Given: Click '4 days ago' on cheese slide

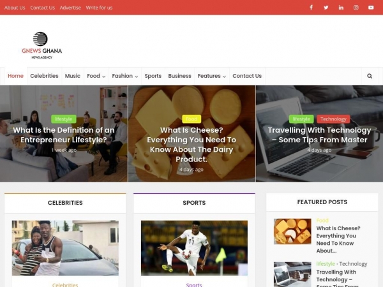Looking at the screenshot, I should pos(191,170).
